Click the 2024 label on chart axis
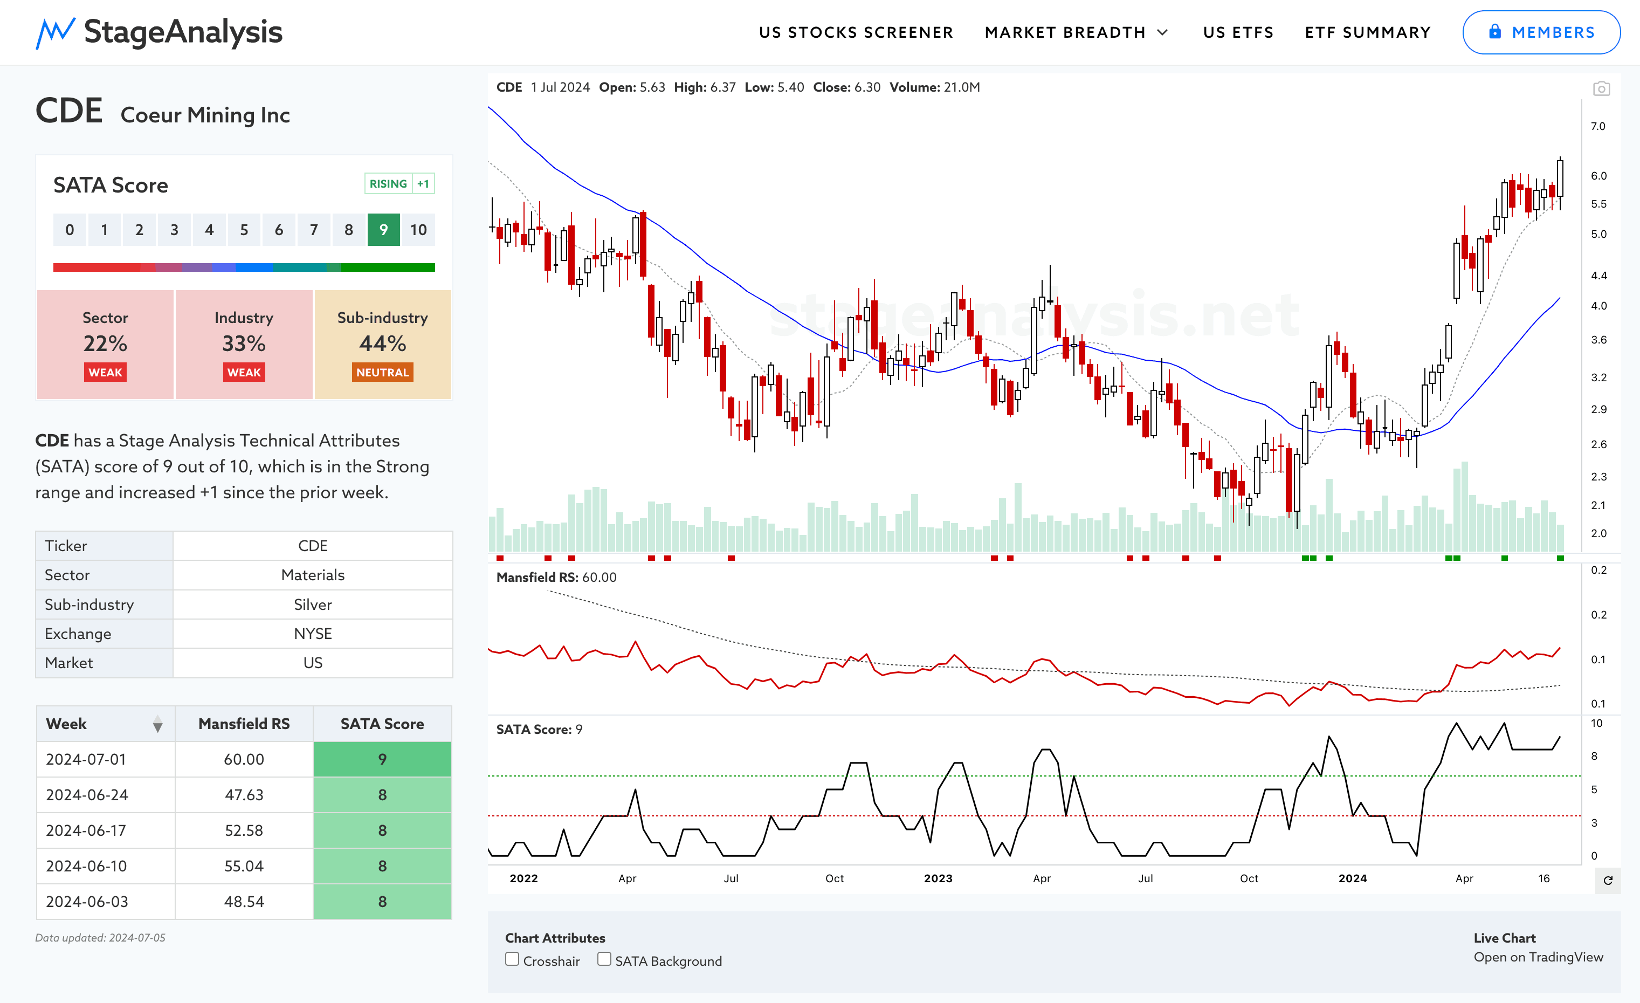The image size is (1640, 1003). click(1353, 878)
